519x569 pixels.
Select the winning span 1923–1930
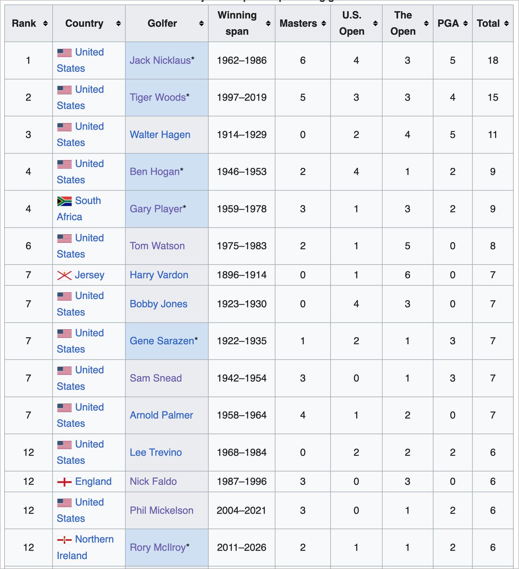click(242, 304)
